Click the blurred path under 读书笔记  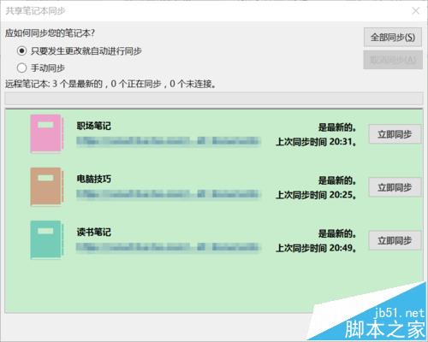point(169,247)
